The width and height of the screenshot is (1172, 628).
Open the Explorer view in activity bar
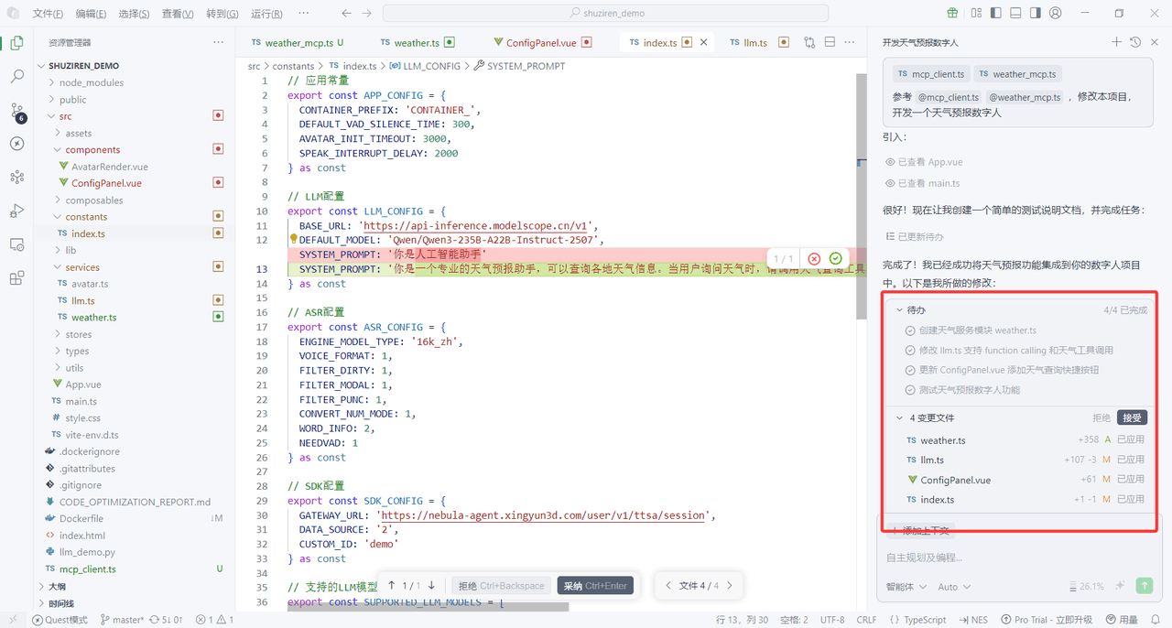(x=16, y=43)
